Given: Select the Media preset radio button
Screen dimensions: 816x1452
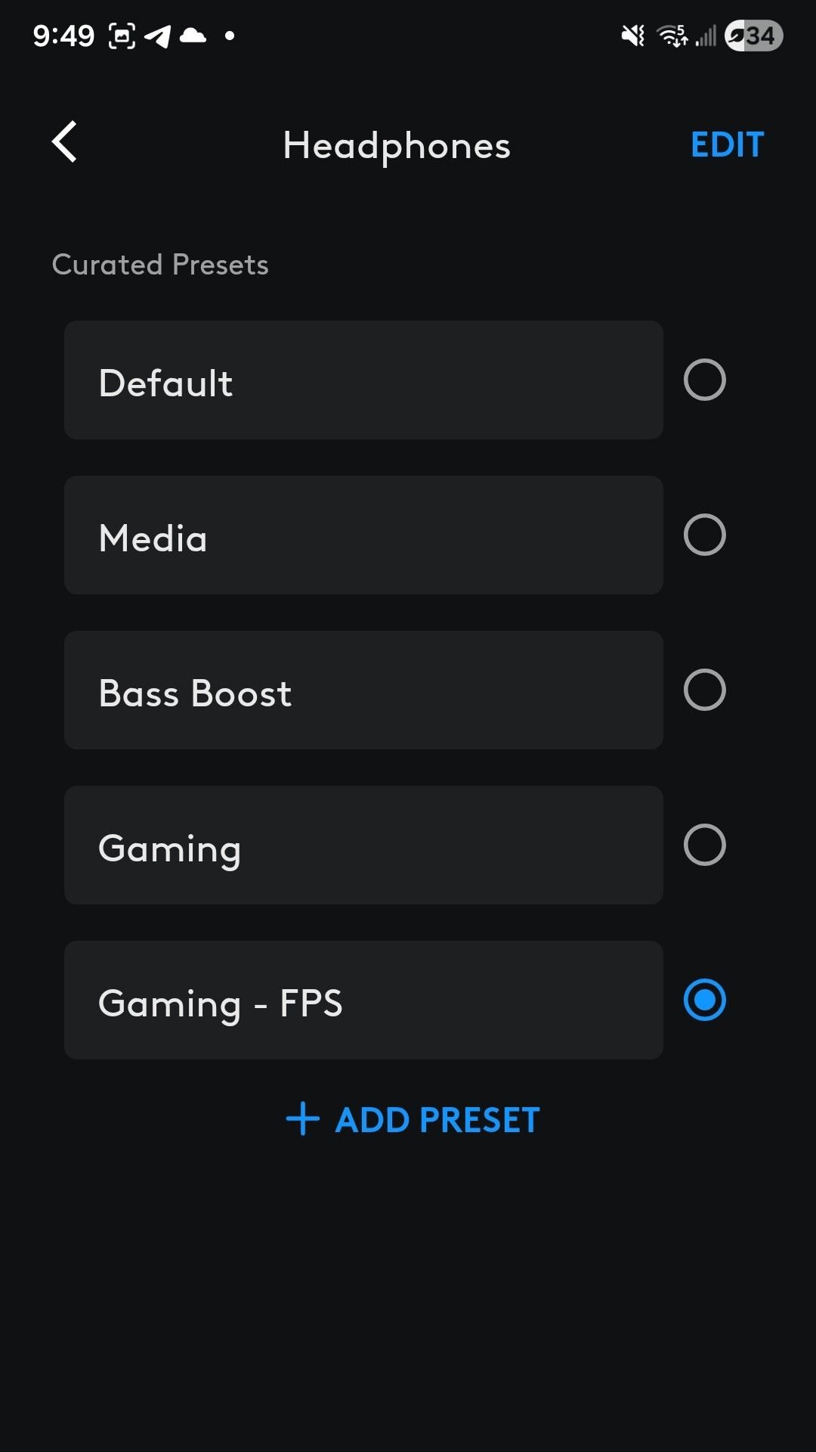Looking at the screenshot, I should coord(704,535).
